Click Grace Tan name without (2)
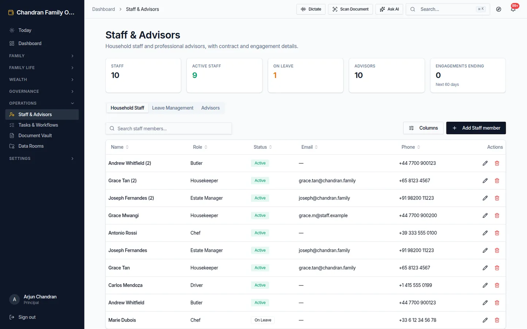Screen dimensions: 527x329 click(119, 268)
